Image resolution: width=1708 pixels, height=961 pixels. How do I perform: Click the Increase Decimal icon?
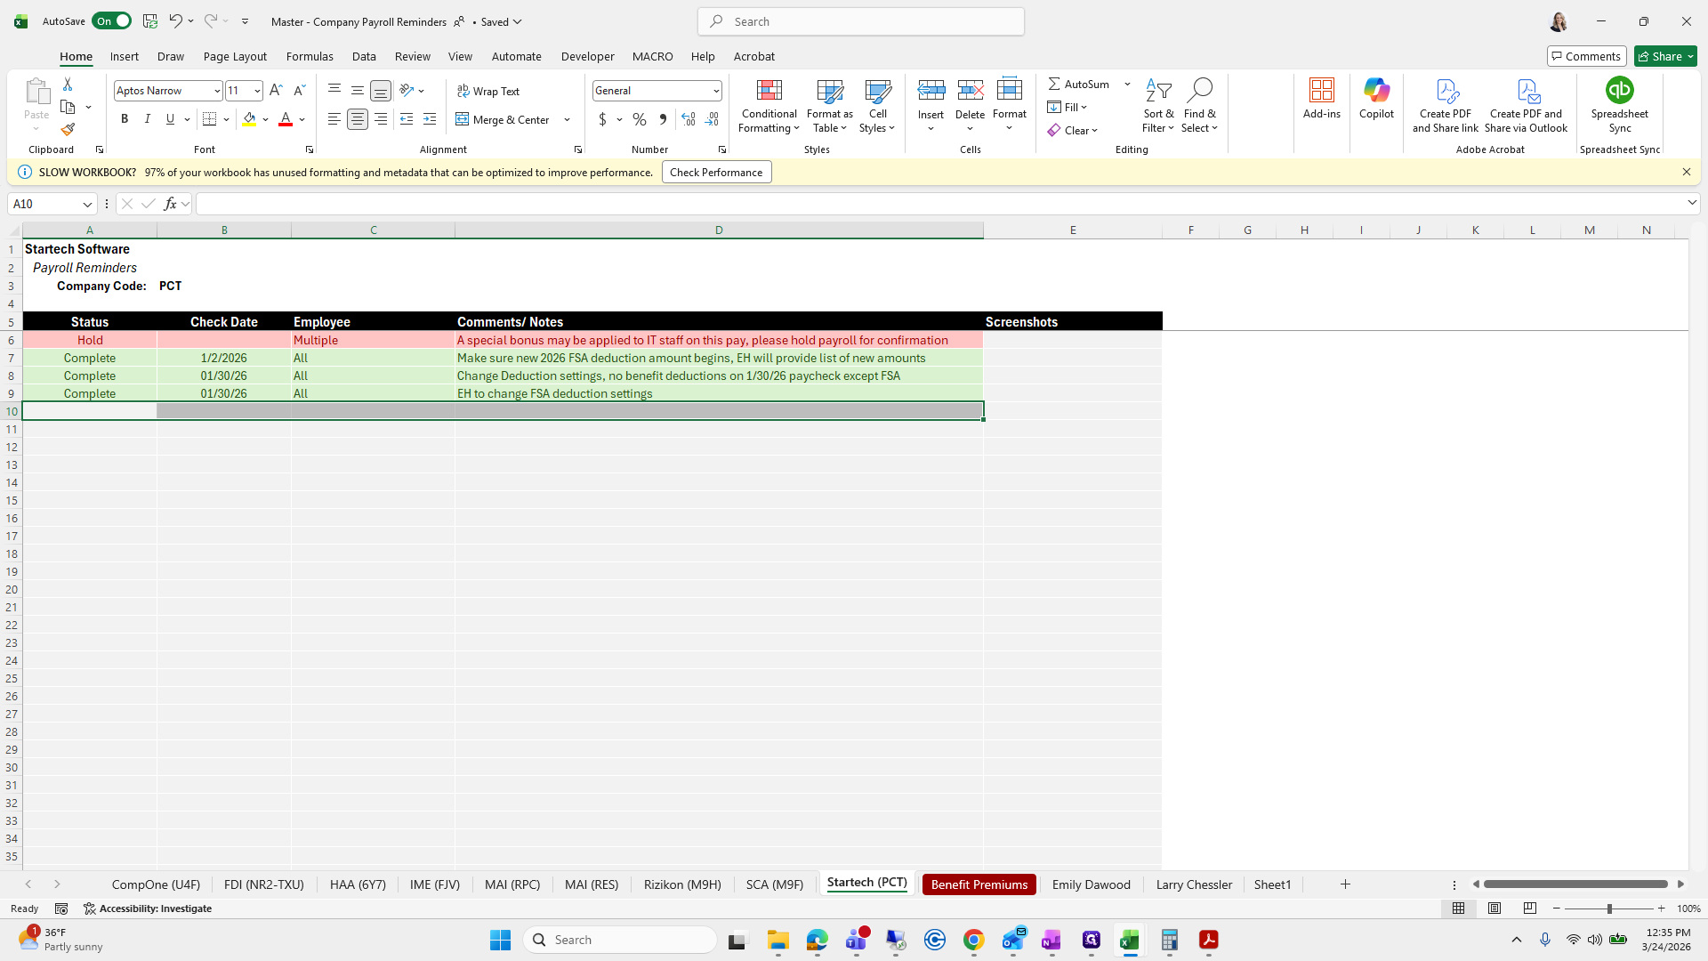[x=688, y=119]
